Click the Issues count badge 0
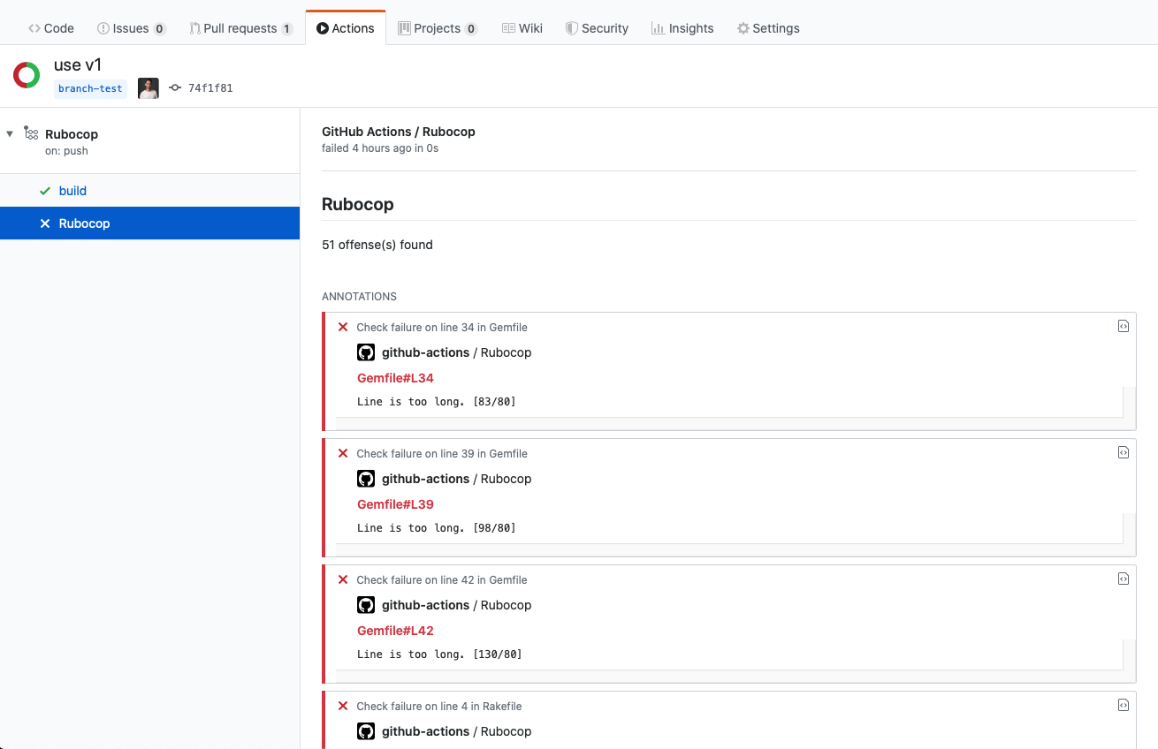 (160, 29)
